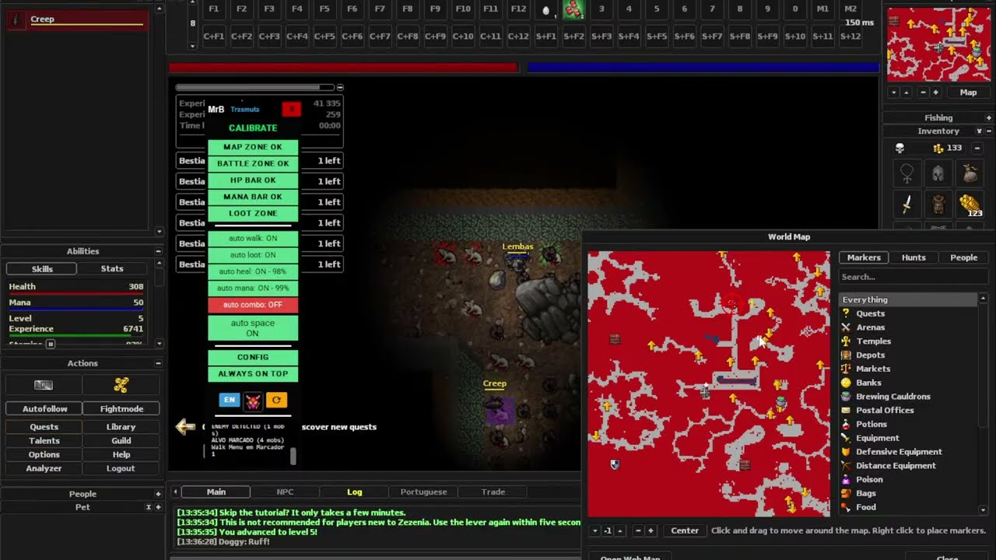This screenshot has height=560, width=996.
Task: Collapse the Actions panel
Action: [158, 363]
